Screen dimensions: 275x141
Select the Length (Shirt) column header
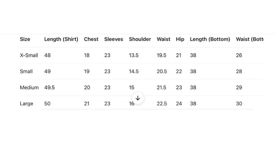tap(61, 39)
